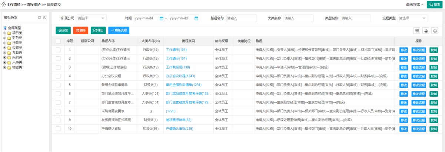The image size is (445, 152).
Task: Click the 刷新流程 button
Action: (119, 30)
